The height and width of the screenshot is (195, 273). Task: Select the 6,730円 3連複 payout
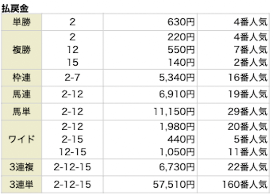(177, 167)
